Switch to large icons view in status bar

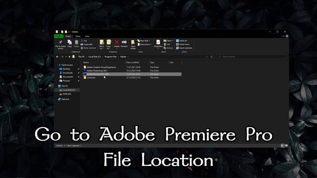click(286, 145)
